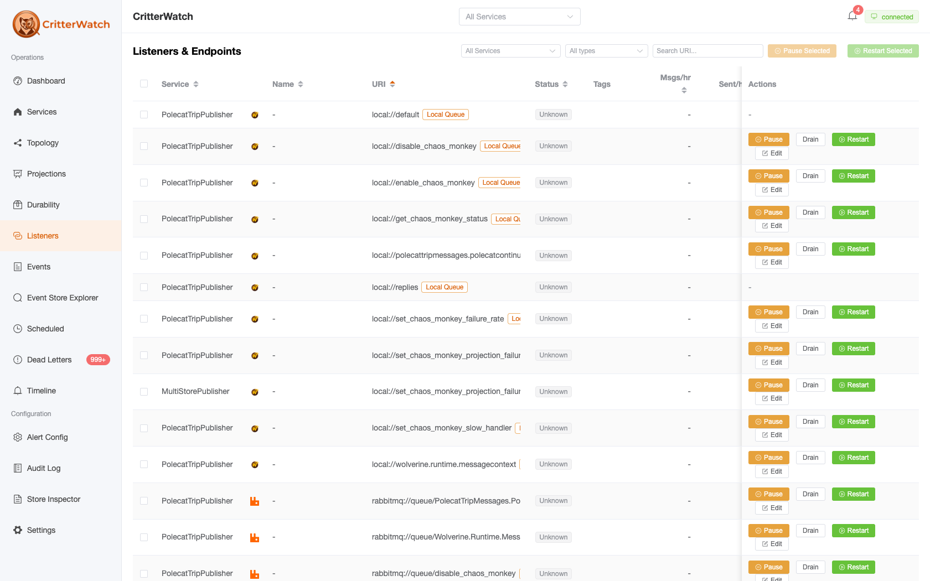Restart the local://get_chaos_monkey_status listener

[853, 212]
